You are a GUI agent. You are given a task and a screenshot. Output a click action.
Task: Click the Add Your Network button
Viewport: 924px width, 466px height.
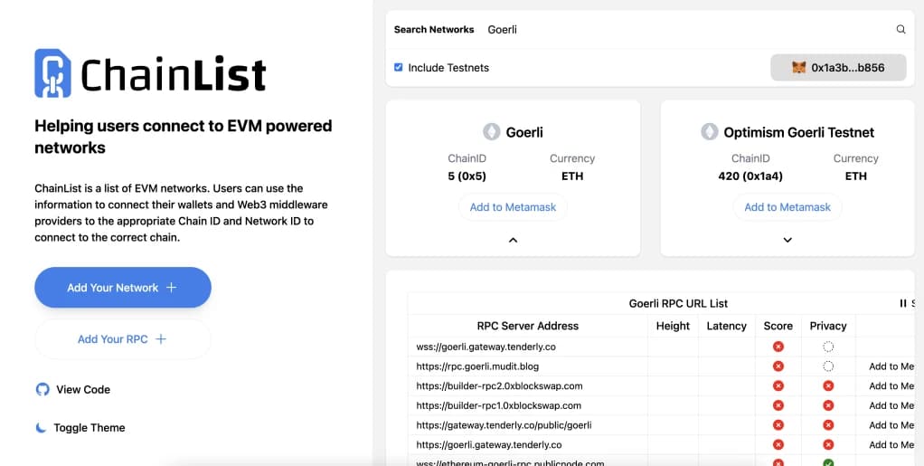122,288
